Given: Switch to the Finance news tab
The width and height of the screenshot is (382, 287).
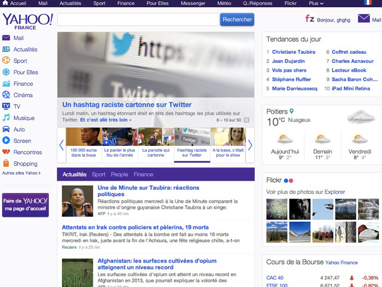Looking at the screenshot, I should pyautogui.click(x=143, y=174).
